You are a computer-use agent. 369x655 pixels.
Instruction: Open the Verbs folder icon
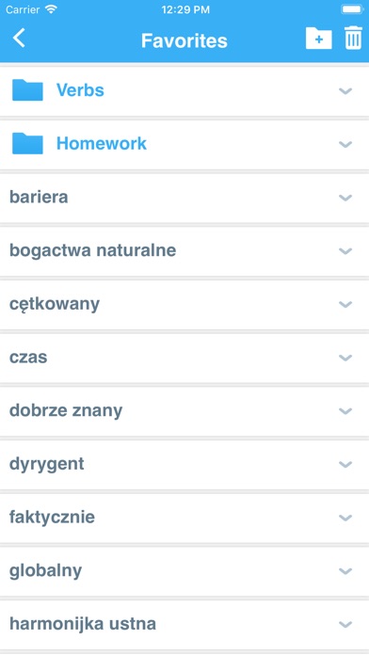(27, 89)
